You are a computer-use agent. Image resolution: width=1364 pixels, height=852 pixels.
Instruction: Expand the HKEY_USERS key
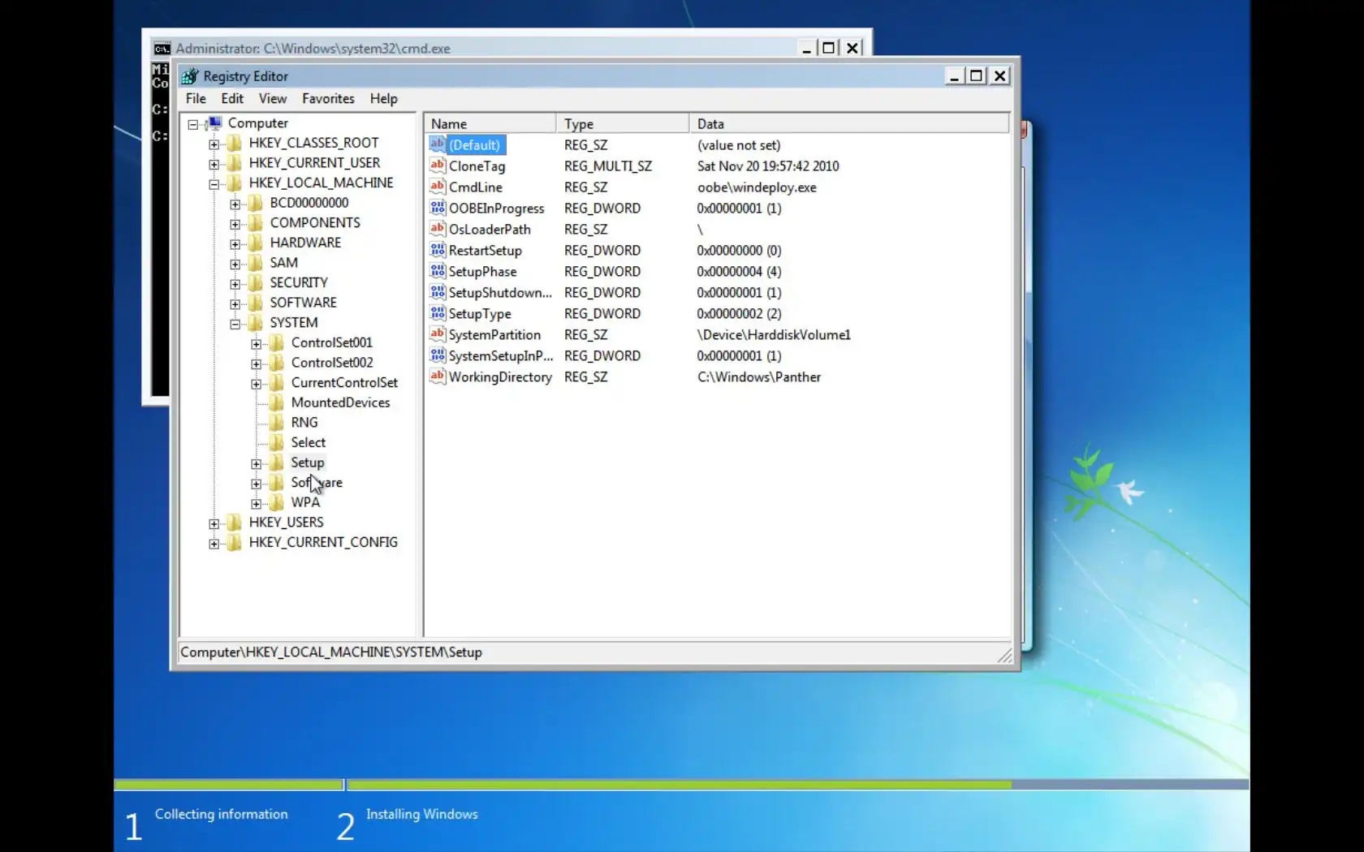pos(214,523)
